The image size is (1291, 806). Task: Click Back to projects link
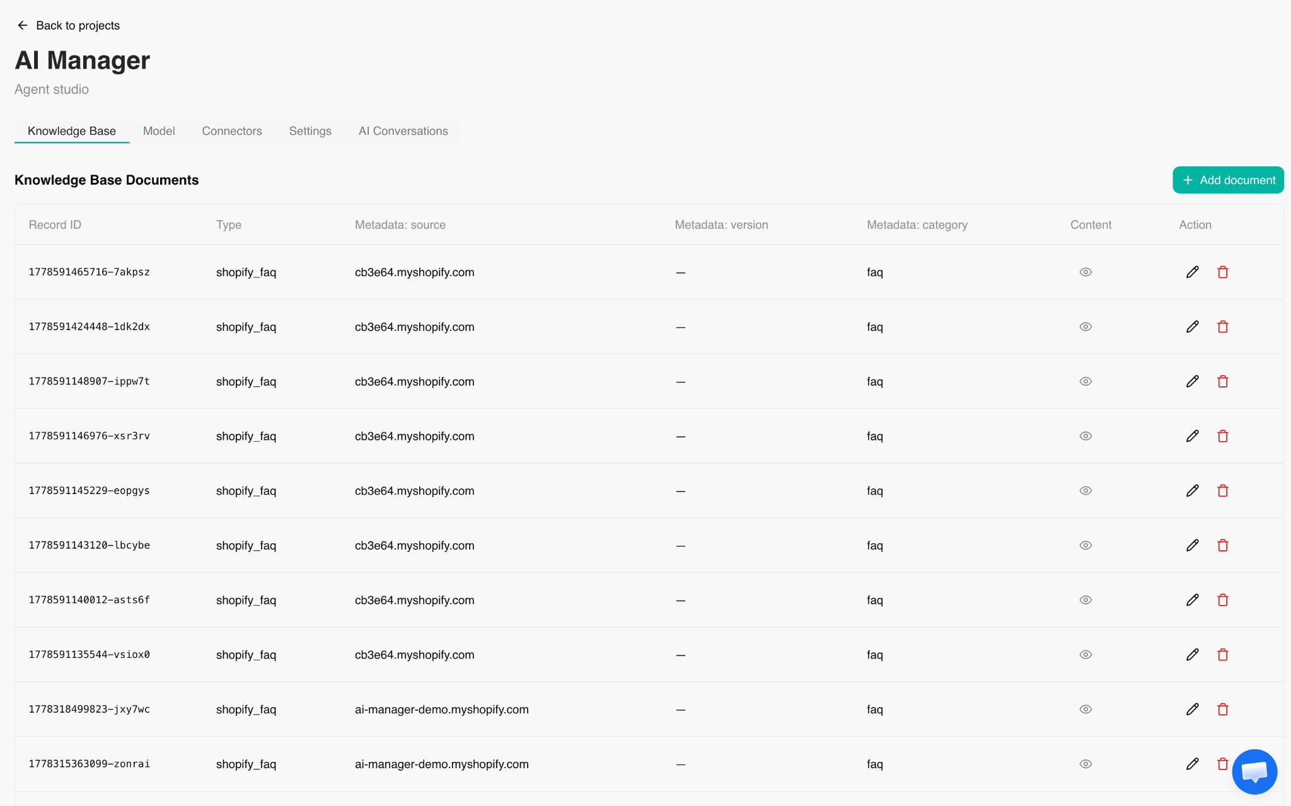[68, 25]
